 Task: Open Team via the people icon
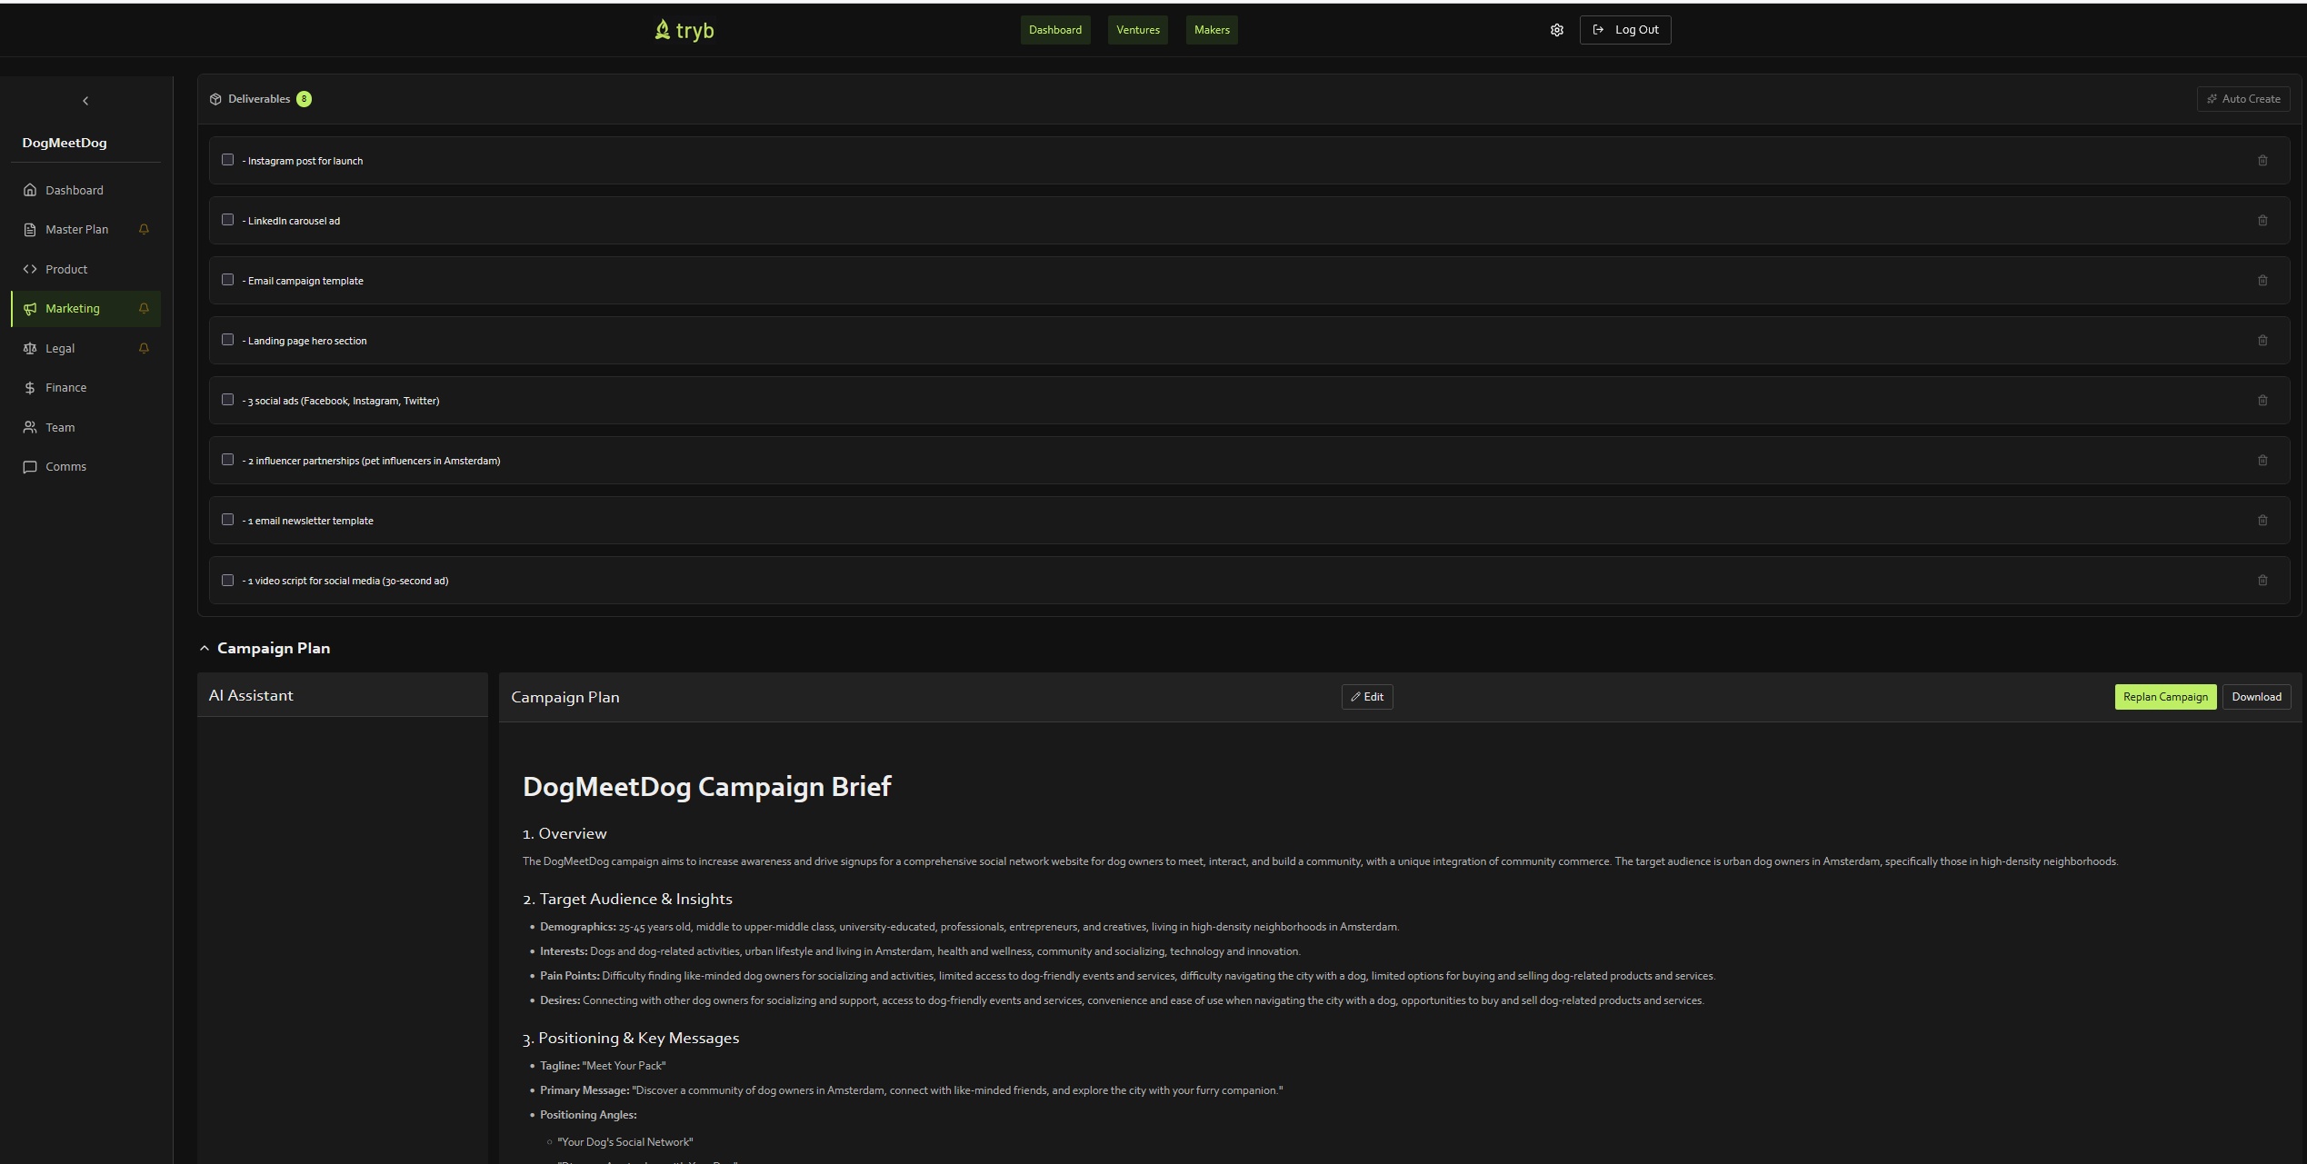[30, 426]
